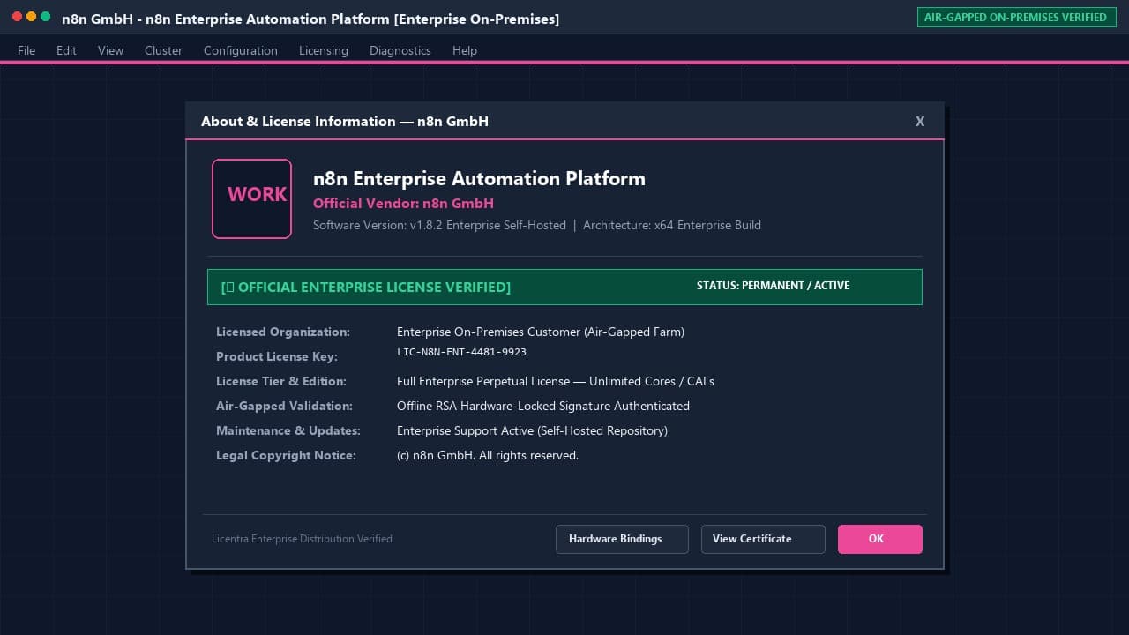Click the WORK logo icon

click(251, 198)
